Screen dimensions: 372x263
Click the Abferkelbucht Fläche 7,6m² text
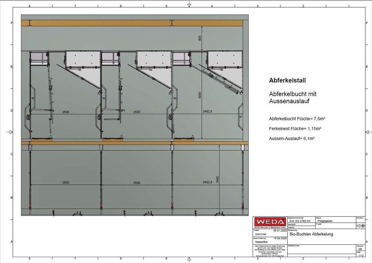coord(297,119)
